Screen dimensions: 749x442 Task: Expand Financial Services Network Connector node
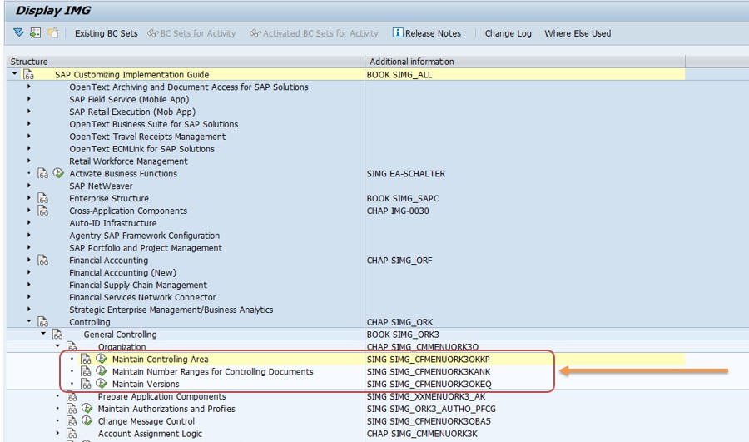pos(29,296)
